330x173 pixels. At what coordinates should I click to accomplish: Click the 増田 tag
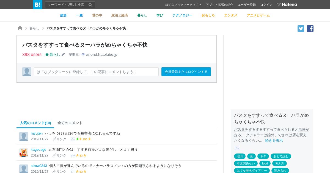[x=240, y=156]
